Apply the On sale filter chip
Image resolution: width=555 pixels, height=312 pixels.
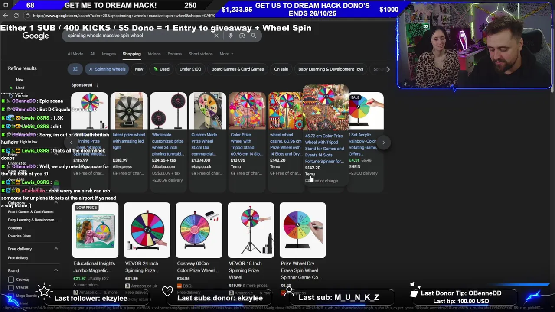(281, 69)
